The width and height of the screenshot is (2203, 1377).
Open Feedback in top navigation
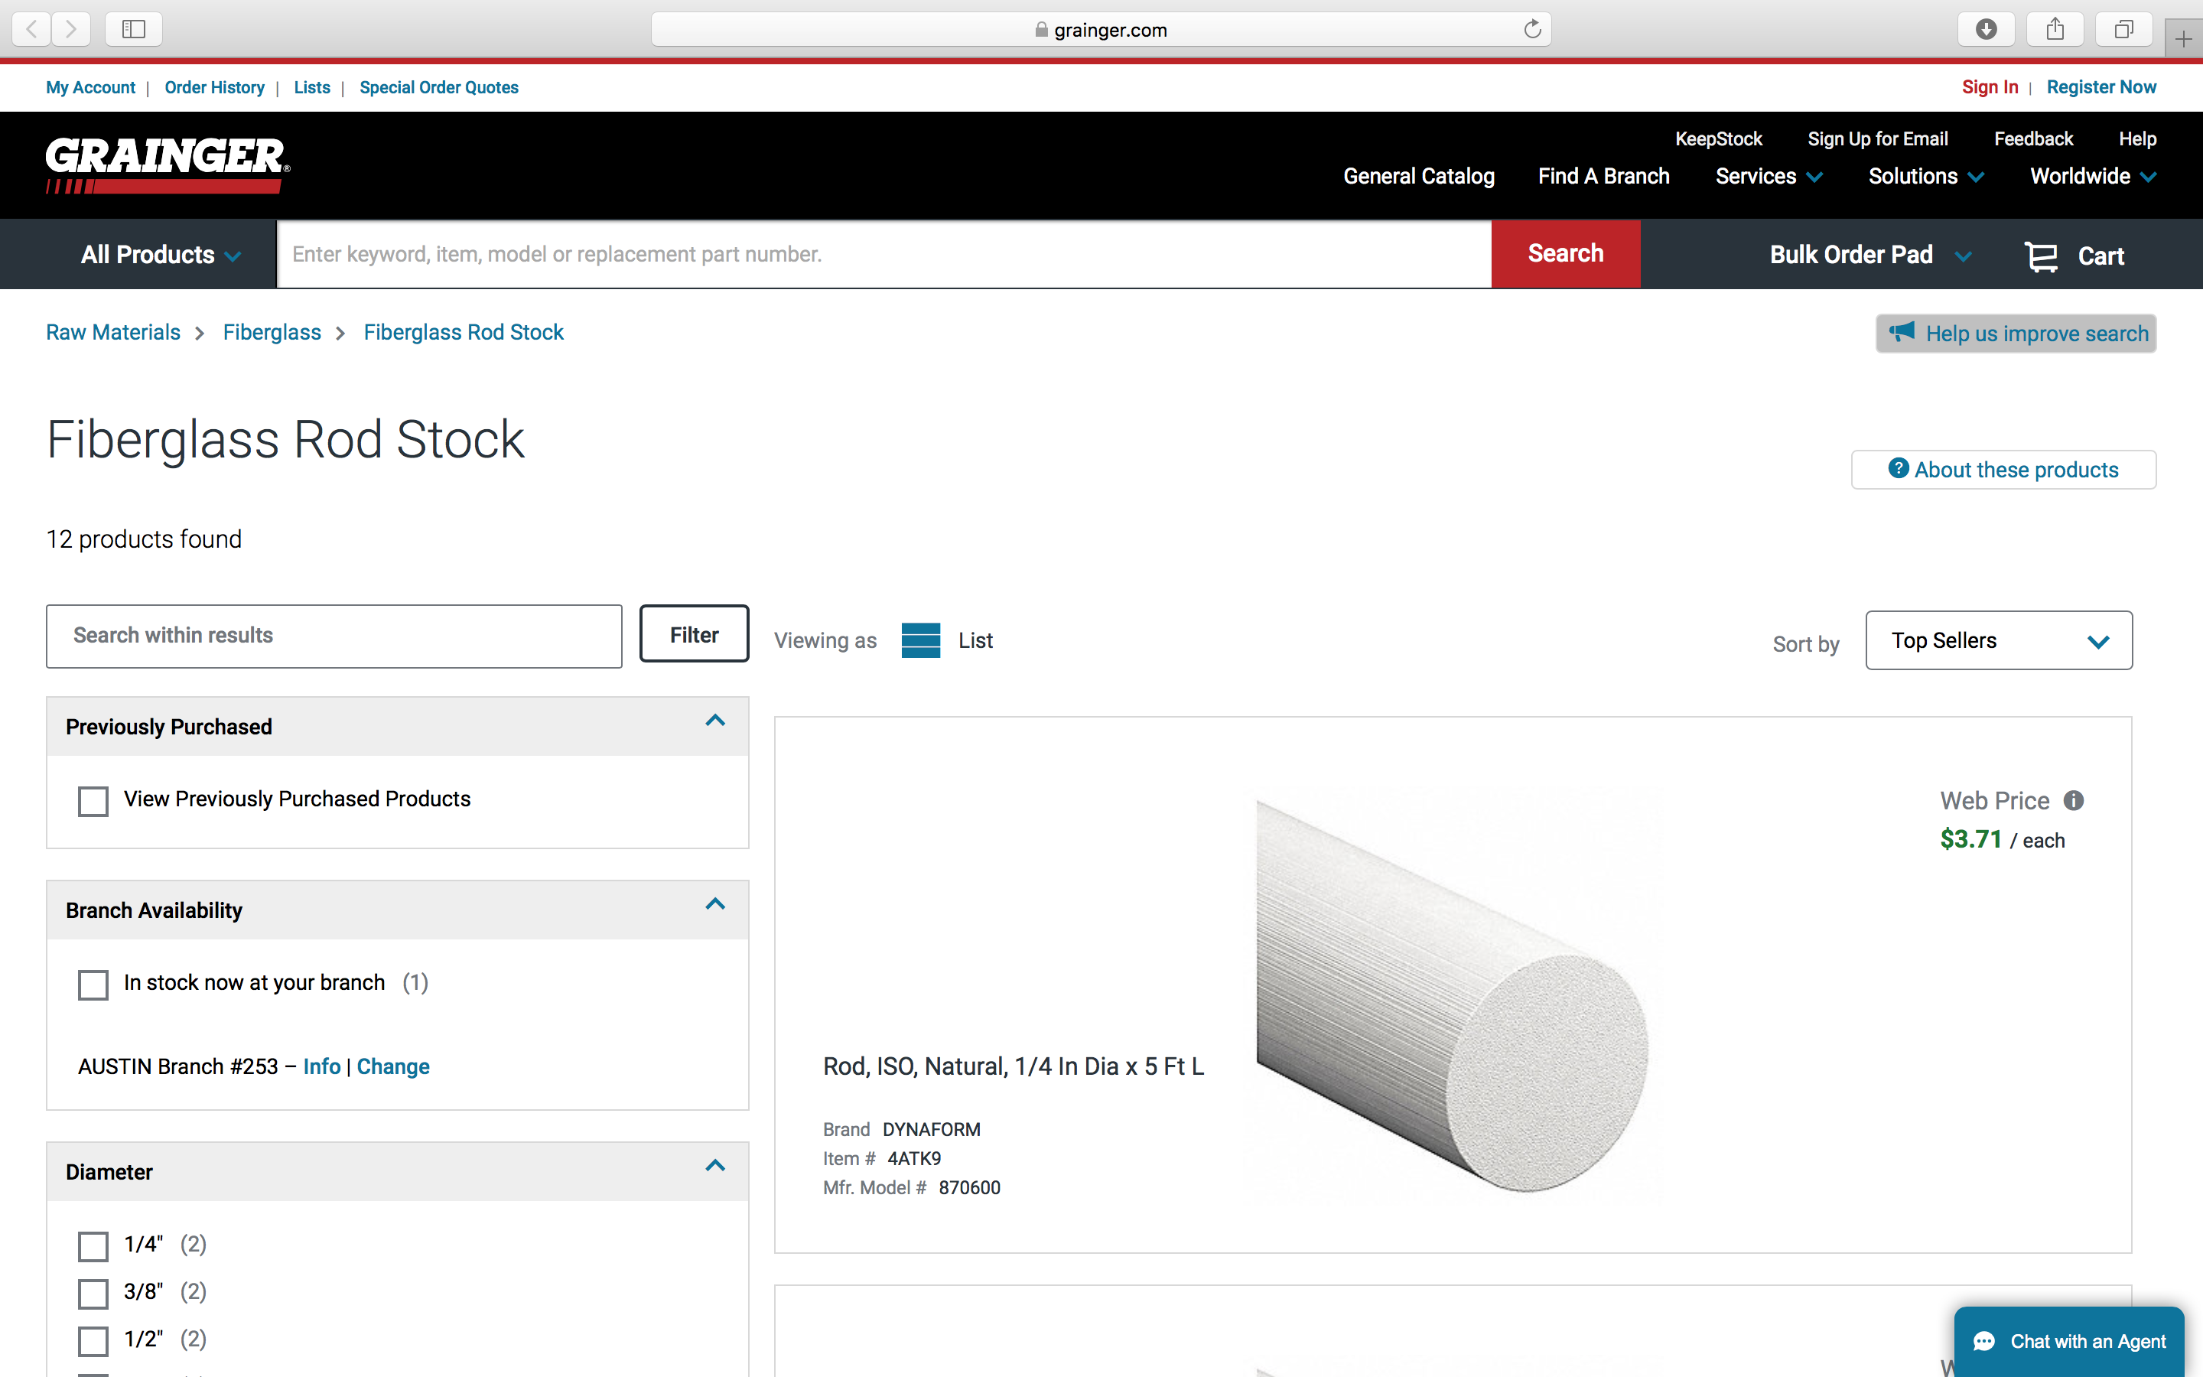pyautogui.click(x=2032, y=138)
